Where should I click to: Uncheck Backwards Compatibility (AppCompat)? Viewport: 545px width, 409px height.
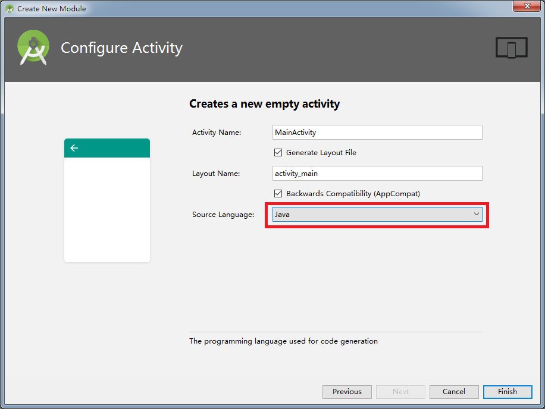coord(278,194)
